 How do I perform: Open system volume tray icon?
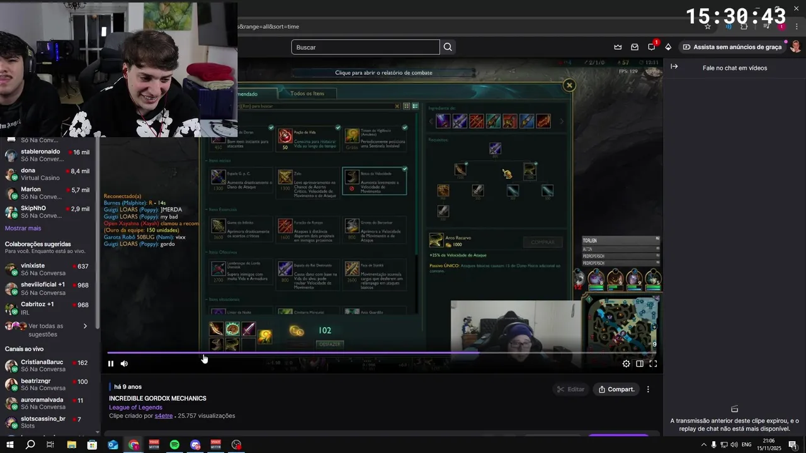click(734, 445)
